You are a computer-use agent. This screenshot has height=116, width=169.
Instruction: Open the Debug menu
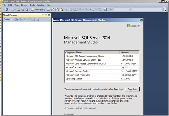click(24, 5)
